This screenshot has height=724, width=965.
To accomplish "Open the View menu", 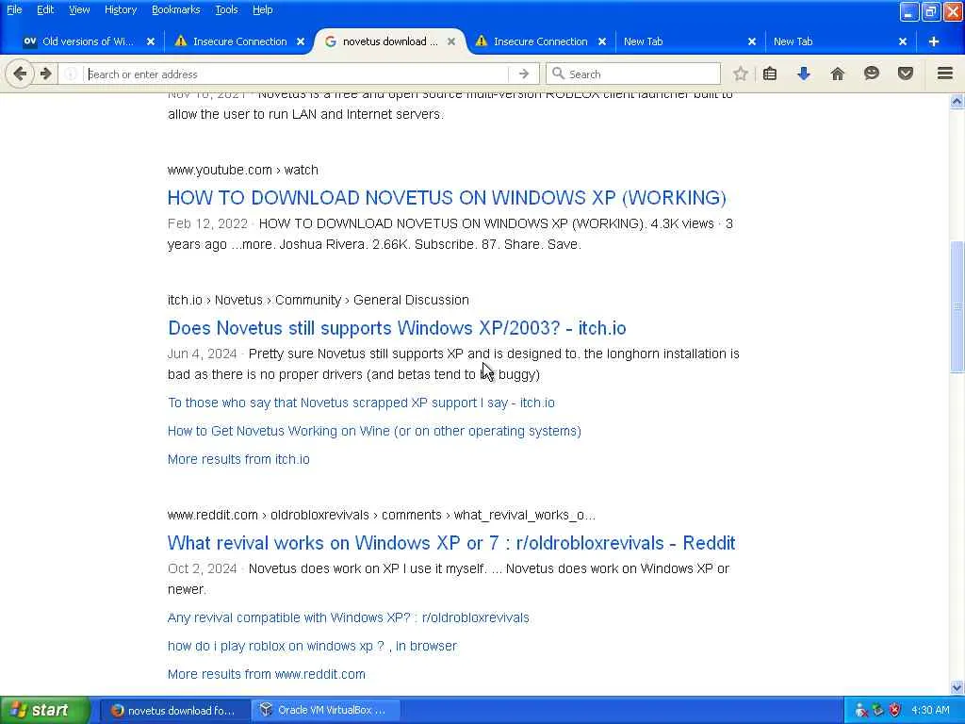I will [79, 9].
